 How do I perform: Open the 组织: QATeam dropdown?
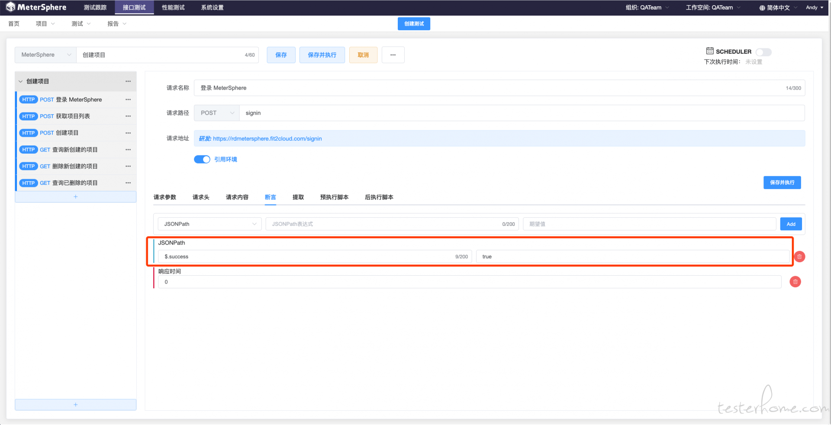(x=647, y=7)
